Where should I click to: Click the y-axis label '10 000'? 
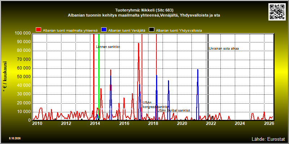[23, 112]
